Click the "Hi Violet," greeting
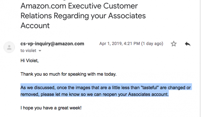This screenshot has height=117, width=201. tap(30, 61)
